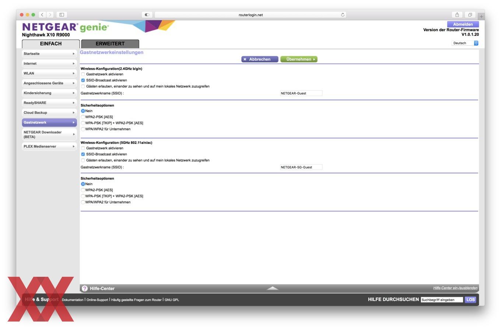Click Hilfe-Center ein-/ausblenden link
Screen dimensions: 501x329
tap(455, 288)
